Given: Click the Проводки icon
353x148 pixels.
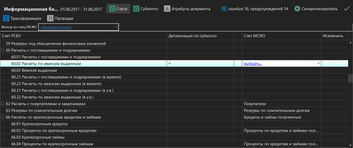Looking at the screenshot, I should pyautogui.click(x=50, y=18).
